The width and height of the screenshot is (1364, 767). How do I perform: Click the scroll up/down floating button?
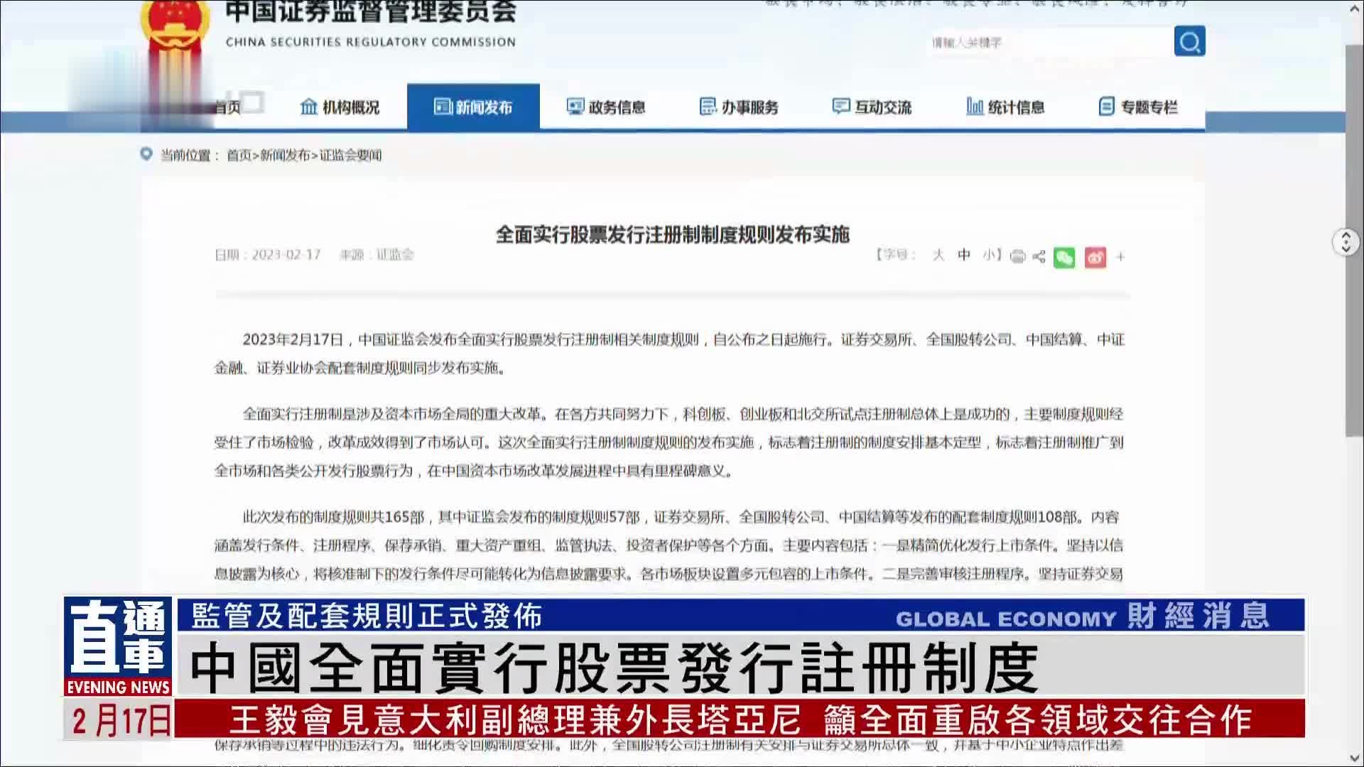pyautogui.click(x=1345, y=242)
